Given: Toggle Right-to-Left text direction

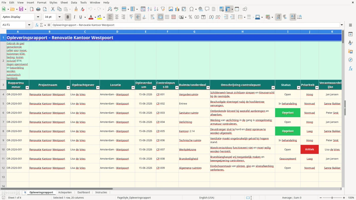Looking at the screenshot, I should [285, 17].
